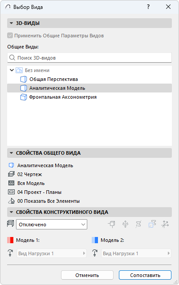The width and height of the screenshot is (179, 285).
Task: Open the help question mark button
Action: 148,7
